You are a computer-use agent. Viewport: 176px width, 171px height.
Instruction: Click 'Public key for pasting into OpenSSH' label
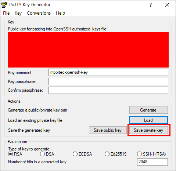point(58,29)
